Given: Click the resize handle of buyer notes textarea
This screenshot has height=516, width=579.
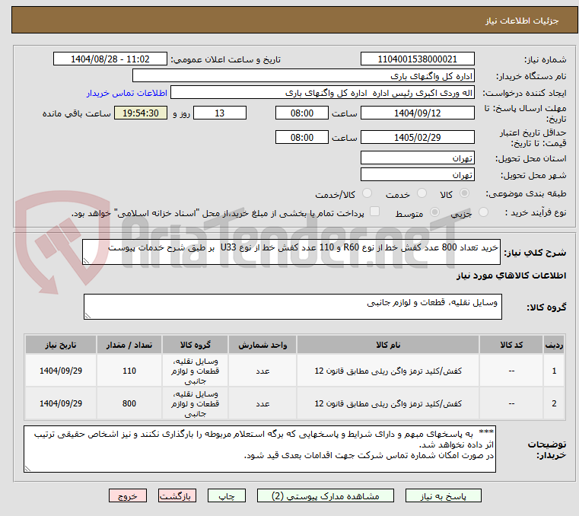Looking at the screenshot, I should 27,469.
